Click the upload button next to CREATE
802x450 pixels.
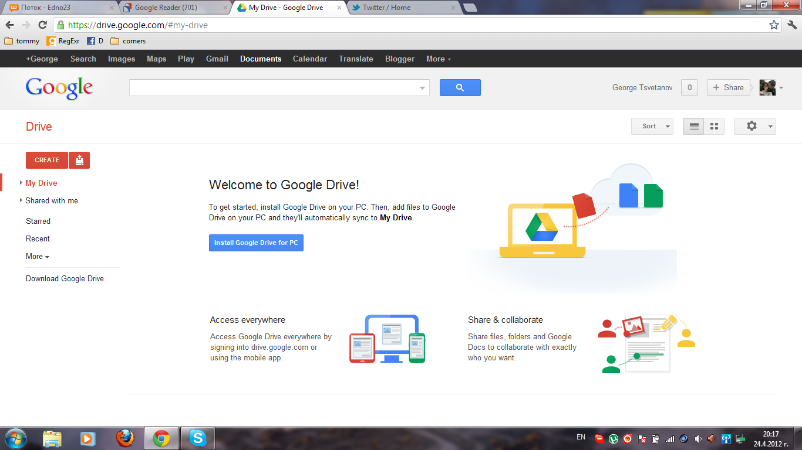pyautogui.click(x=79, y=160)
